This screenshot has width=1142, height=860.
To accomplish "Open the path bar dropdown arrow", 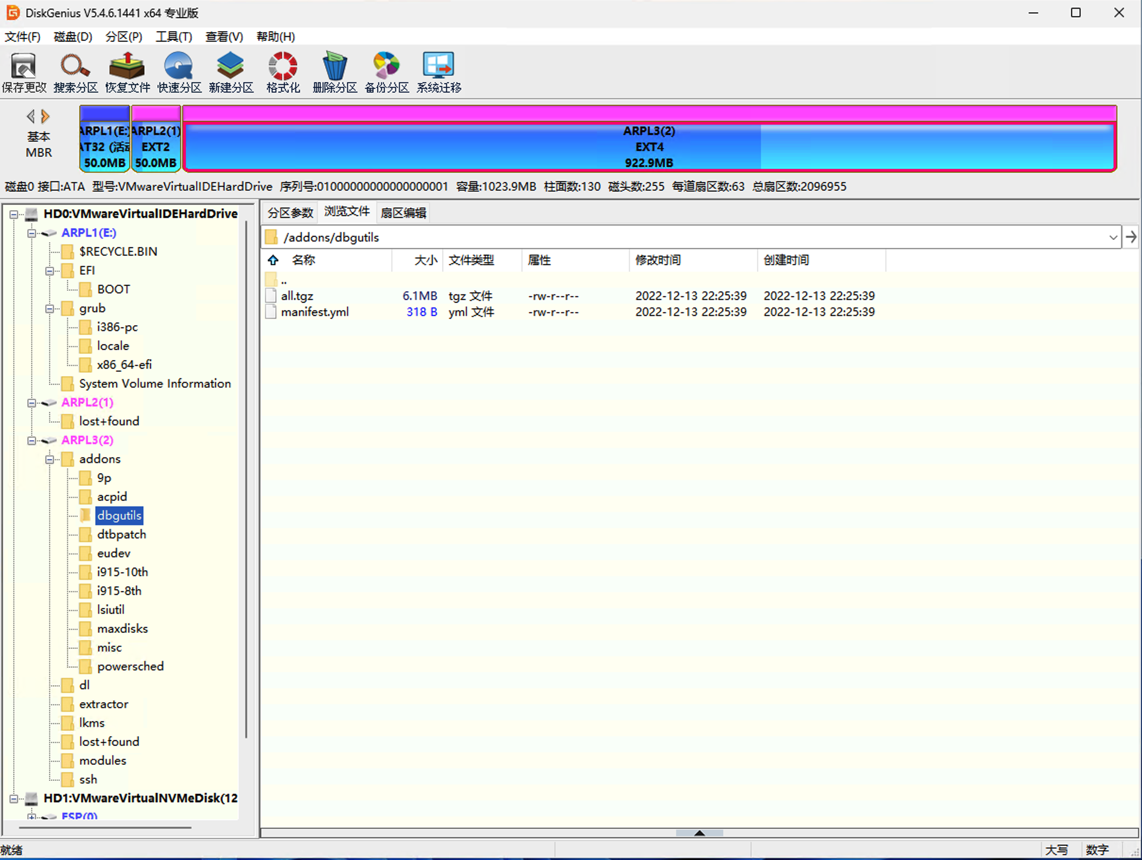I will coord(1113,238).
